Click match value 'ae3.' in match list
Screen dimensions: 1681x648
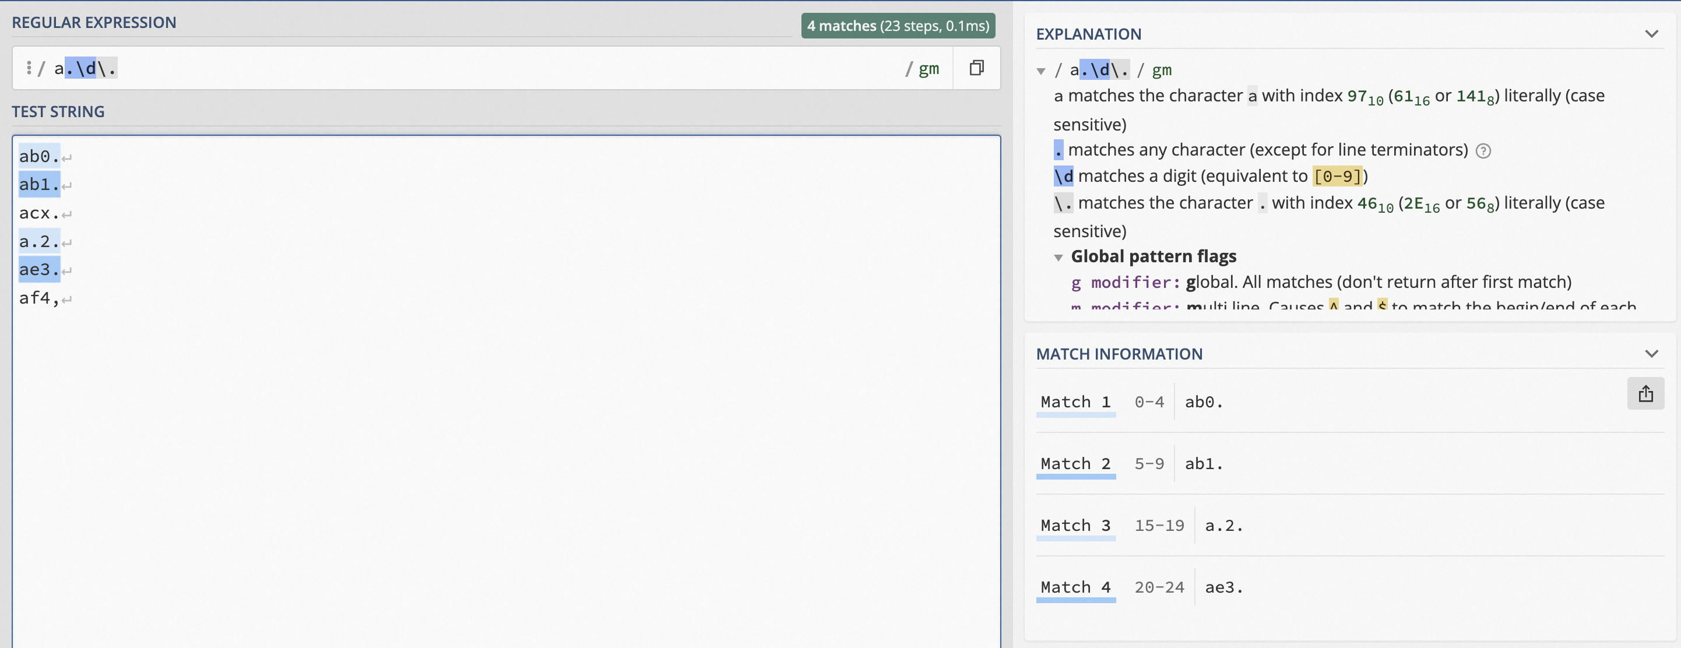click(x=1223, y=587)
